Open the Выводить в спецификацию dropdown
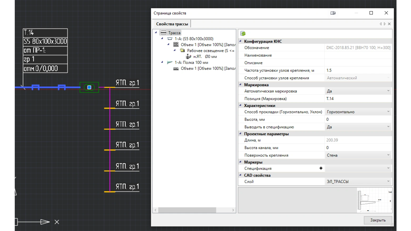The image size is (411, 231). coord(388,127)
